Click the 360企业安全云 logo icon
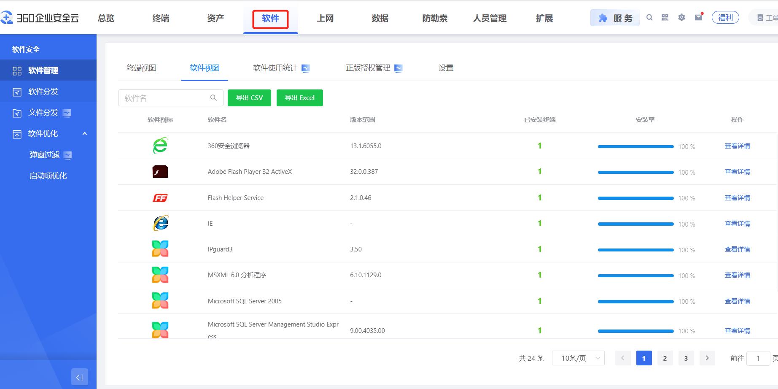Screen dimensions: 778x389 (x=7, y=18)
